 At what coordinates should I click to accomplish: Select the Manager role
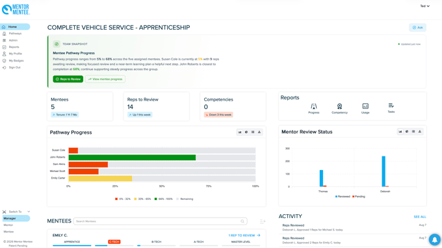coord(16,218)
